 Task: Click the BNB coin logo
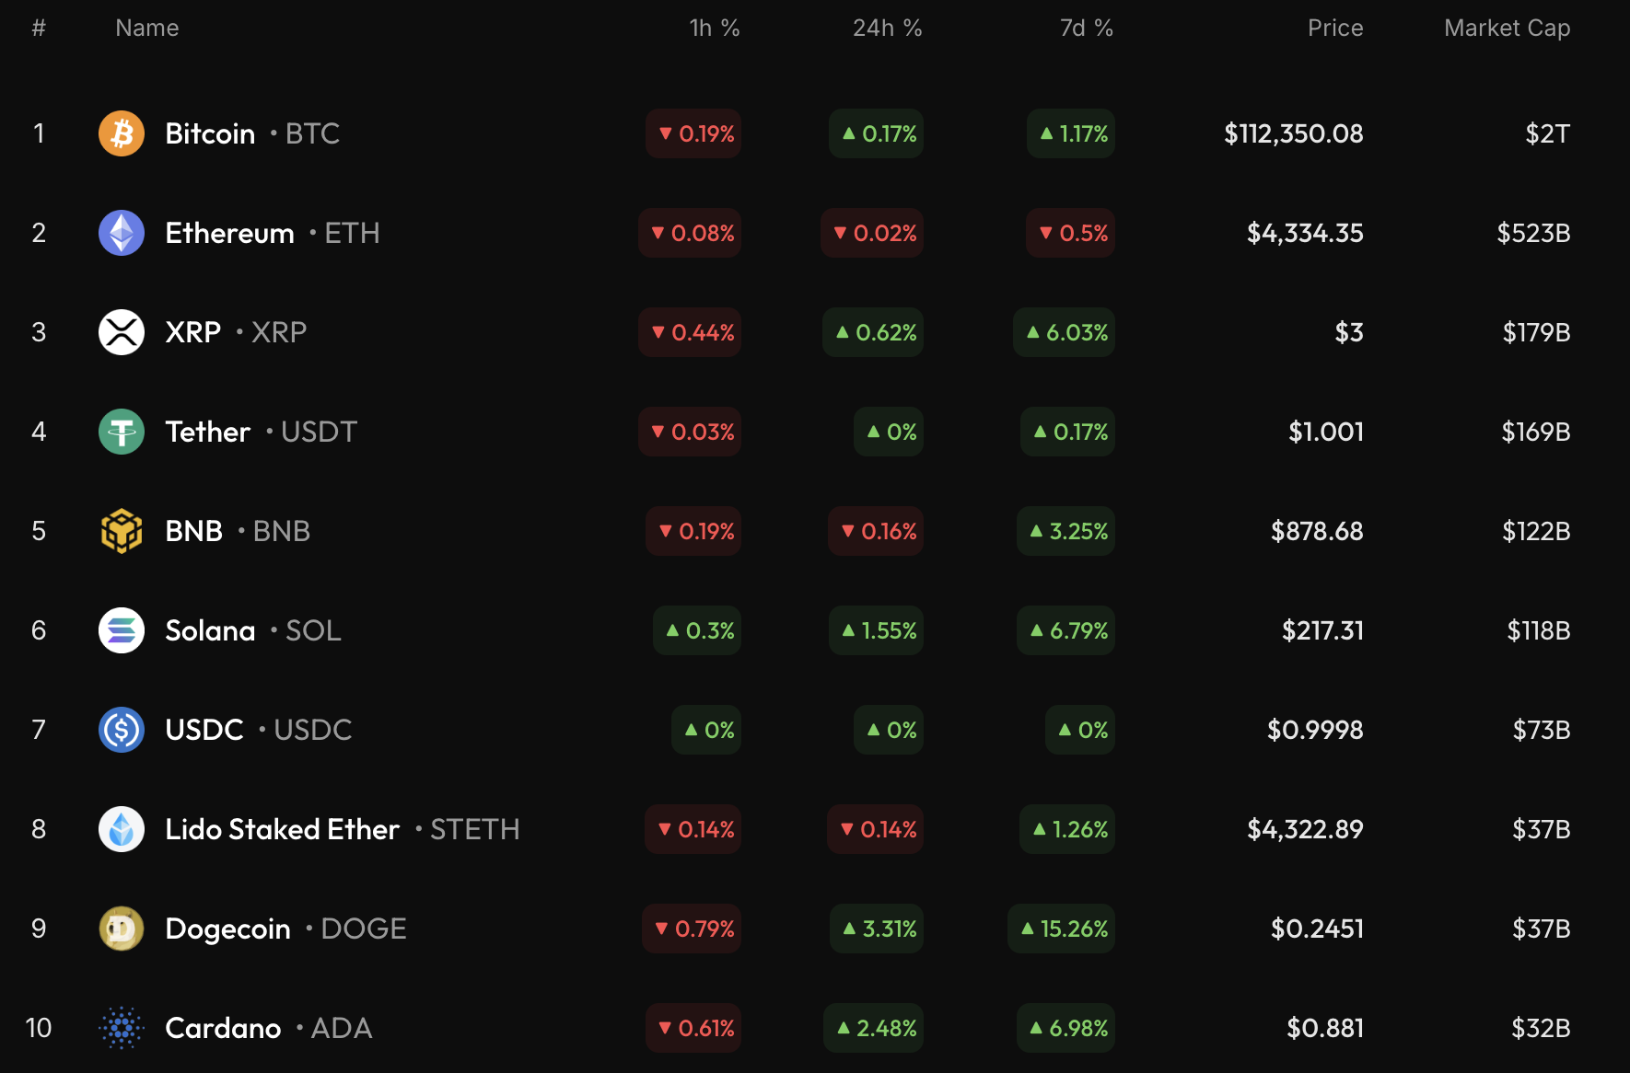(122, 531)
